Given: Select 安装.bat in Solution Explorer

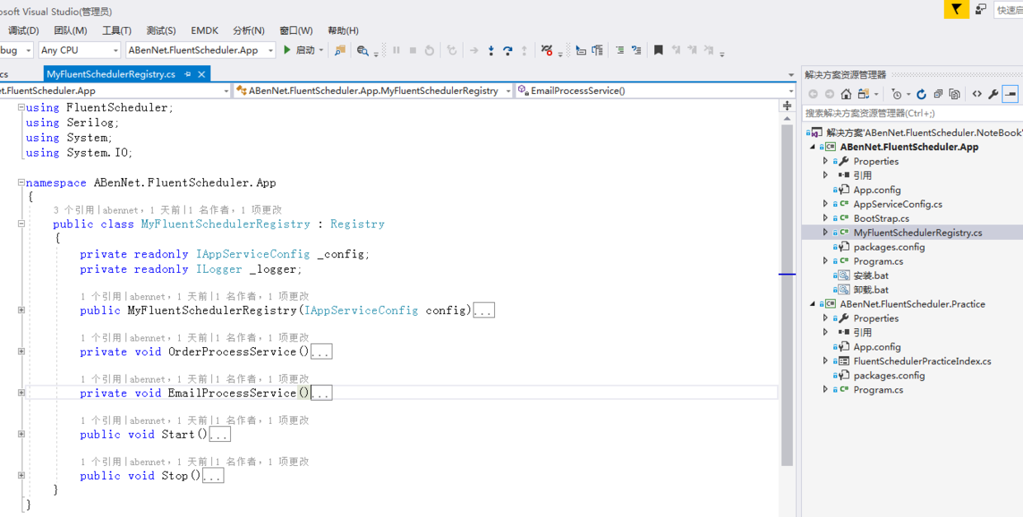Looking at the screenshot, I should pos(870,275).
